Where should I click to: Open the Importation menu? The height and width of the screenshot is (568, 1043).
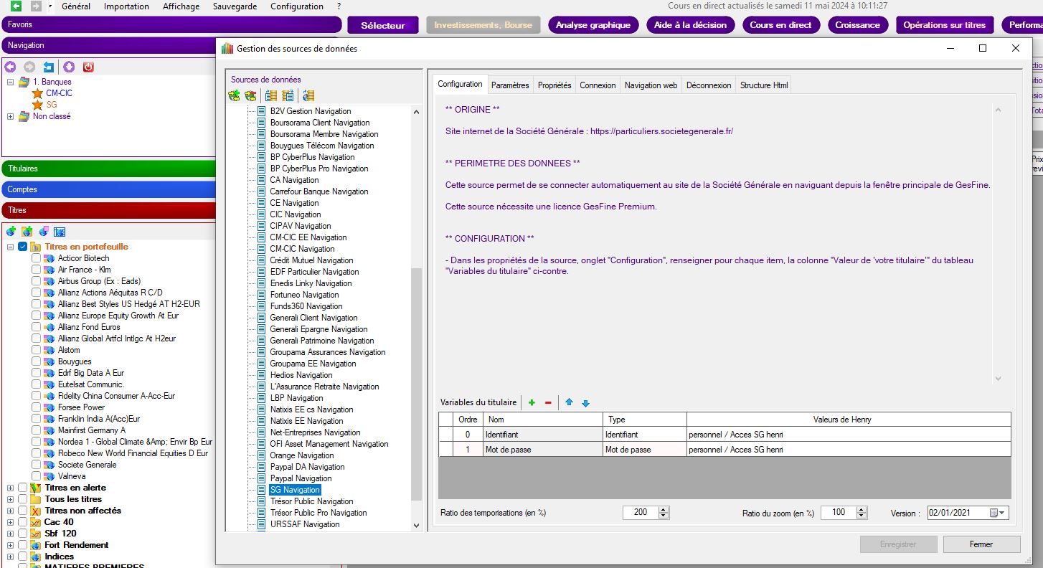pyautogui.click(x=126, y=6)
